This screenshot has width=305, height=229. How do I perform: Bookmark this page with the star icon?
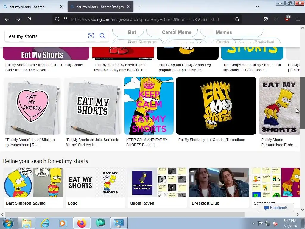(x=237, y=19)
